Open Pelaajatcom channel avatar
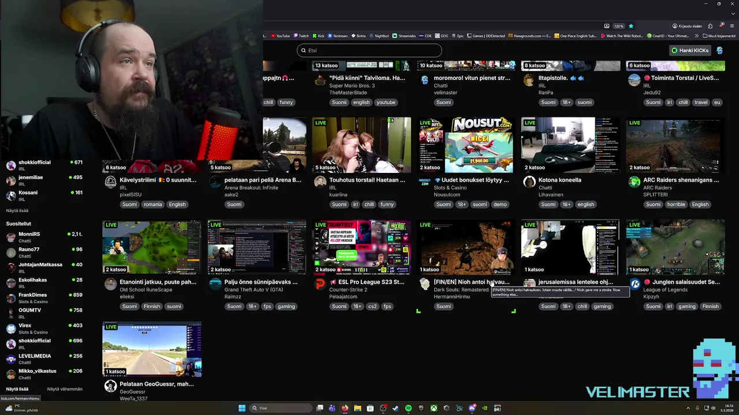The width and height of the screenshot is (739, 415). click(x=320, y=284)
